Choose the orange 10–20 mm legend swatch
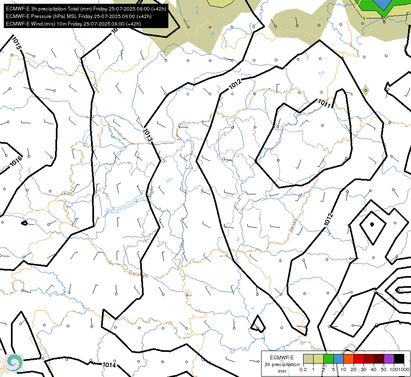411x377 pixels. tap(348, 359)
